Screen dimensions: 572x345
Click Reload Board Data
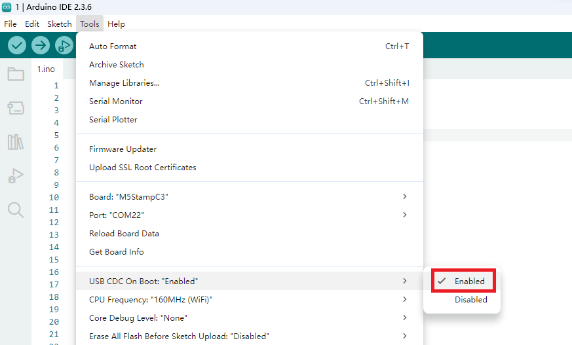pyautogui.click(x=250, y=234)
